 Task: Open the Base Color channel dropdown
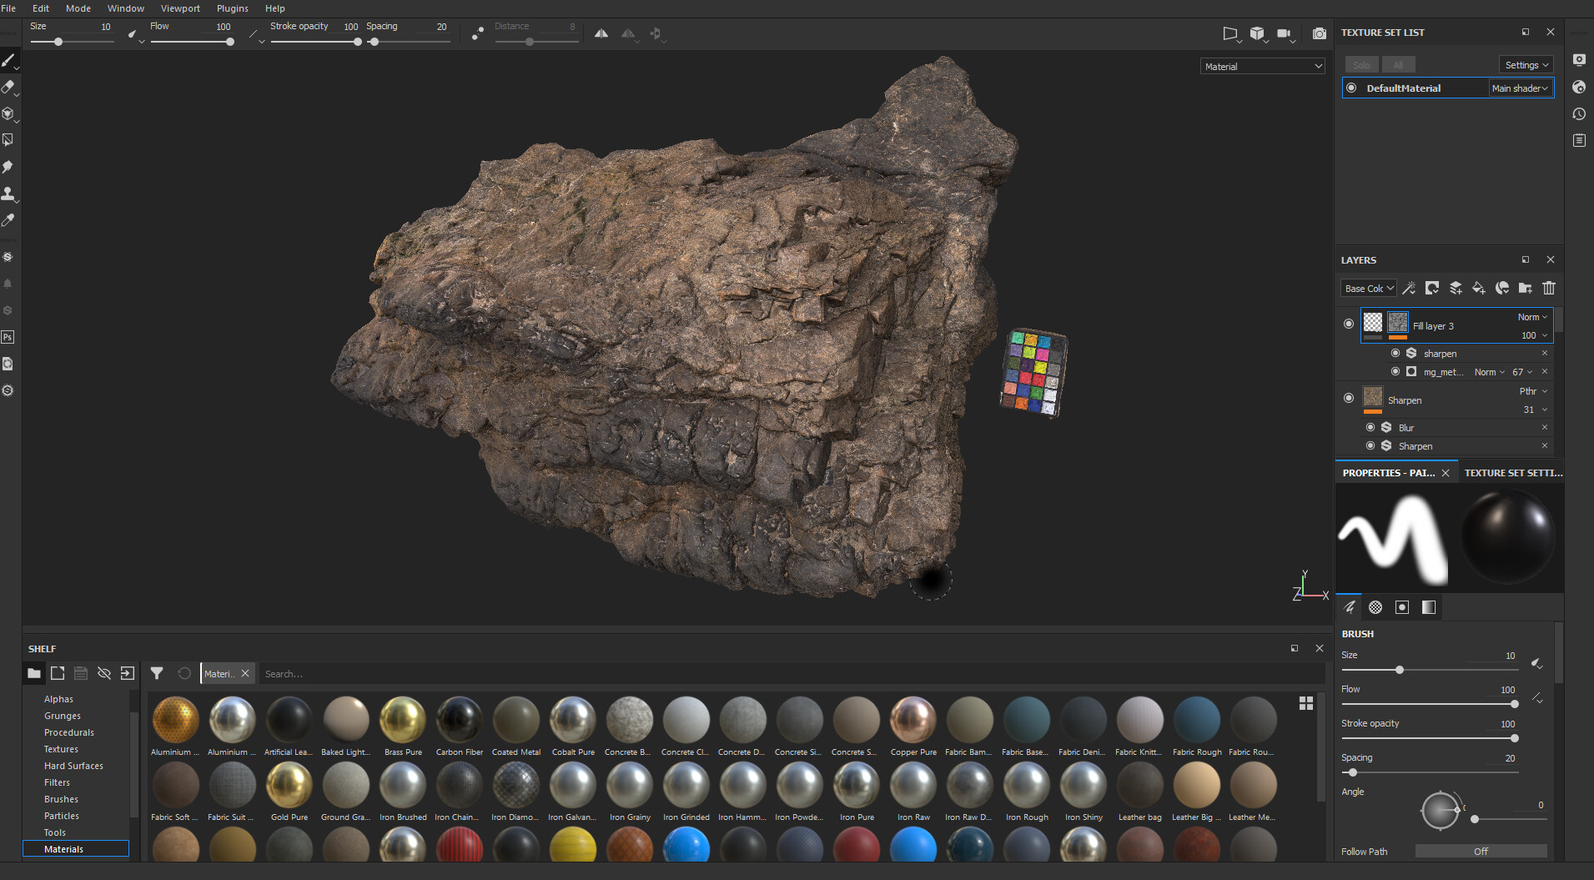click(x=1369, y=288)
